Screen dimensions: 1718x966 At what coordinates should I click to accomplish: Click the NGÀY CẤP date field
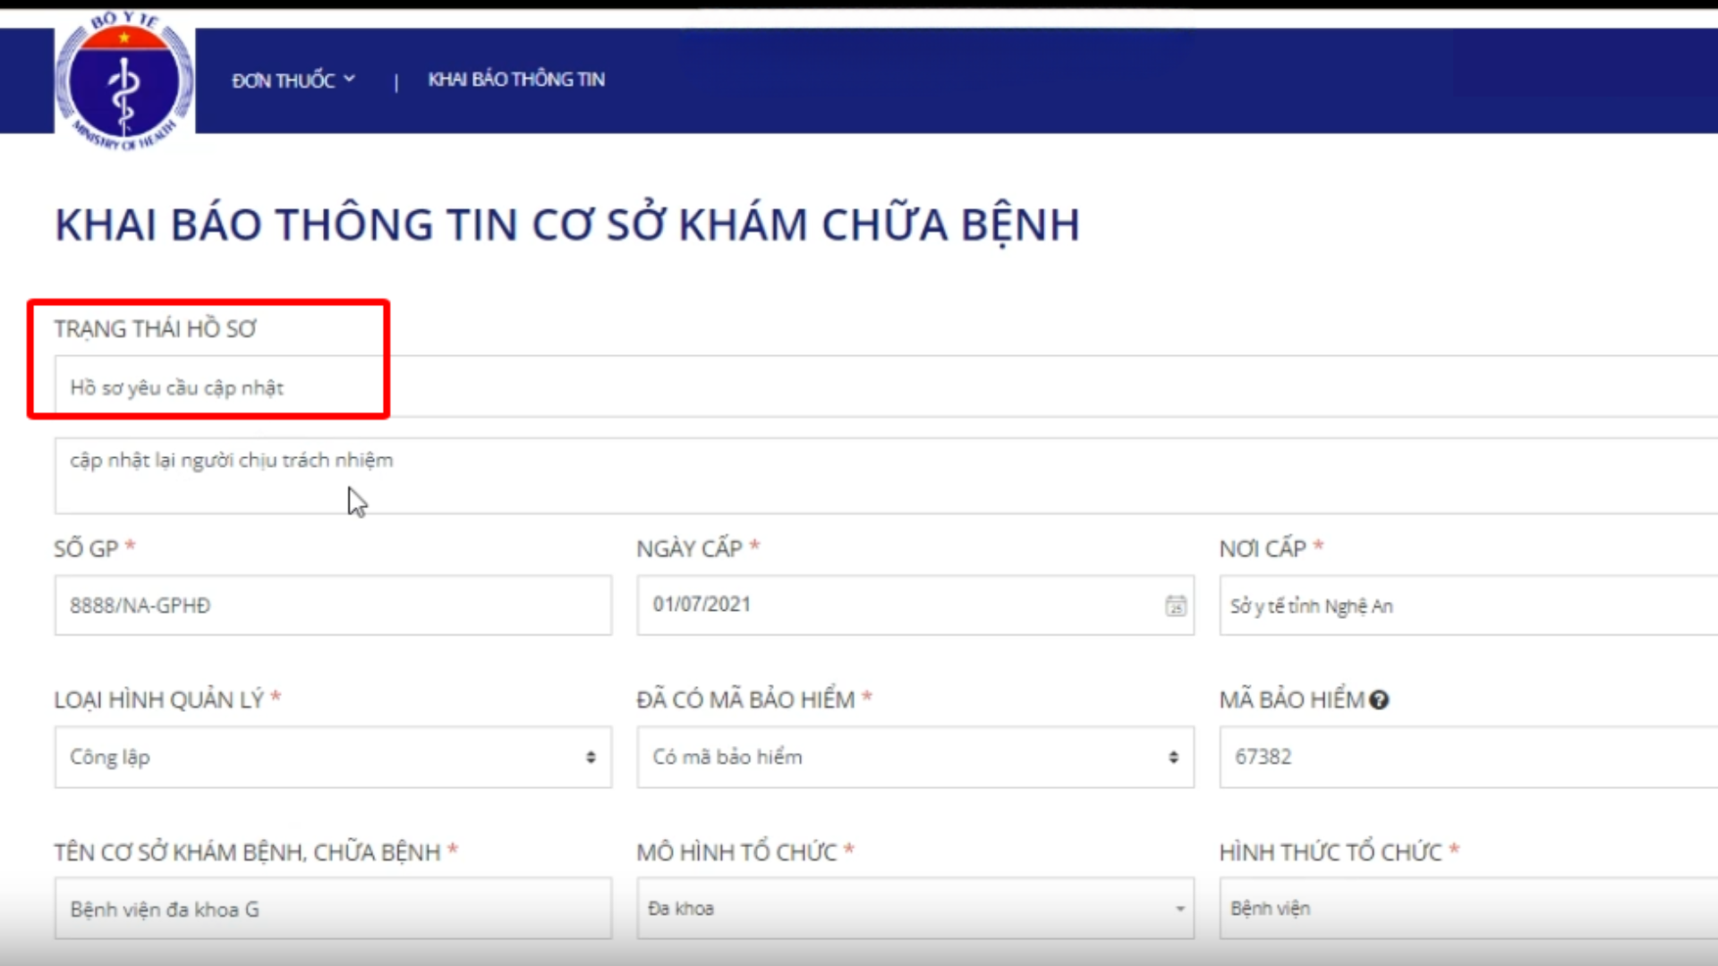[915, 606]
